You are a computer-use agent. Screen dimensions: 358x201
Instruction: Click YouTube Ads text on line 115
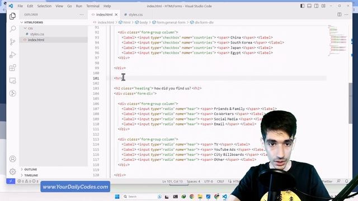pyautogui.click(x=225, y=150)
